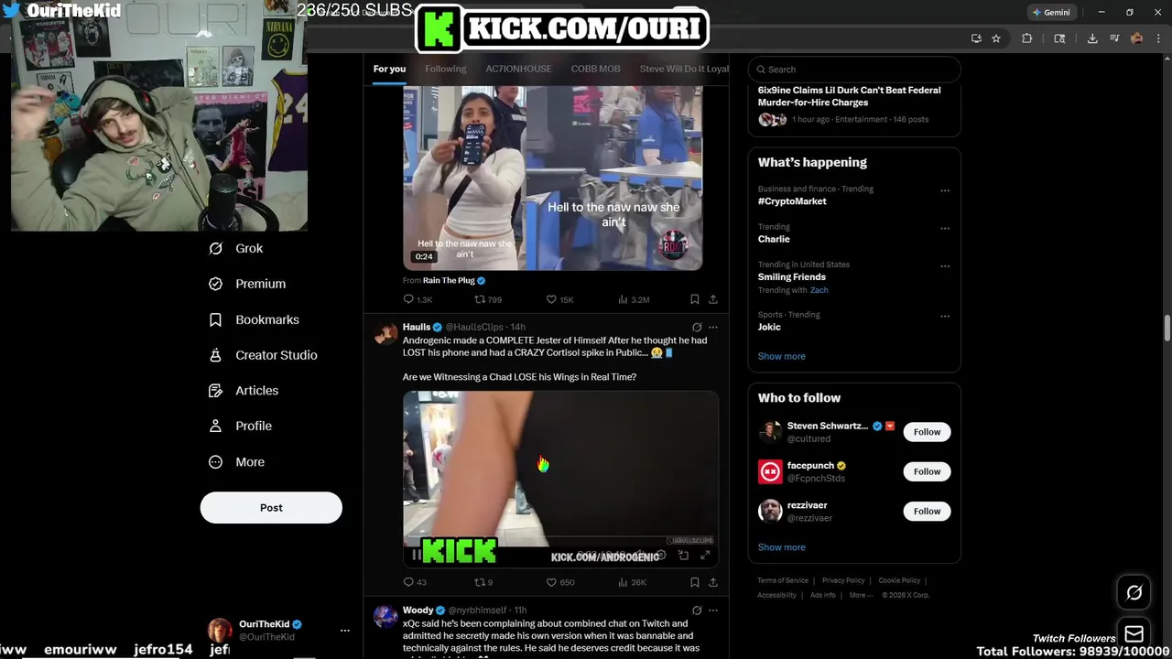Bookmark this page with the star icon
Screen dimensions: 1172x659
(996, 38)
